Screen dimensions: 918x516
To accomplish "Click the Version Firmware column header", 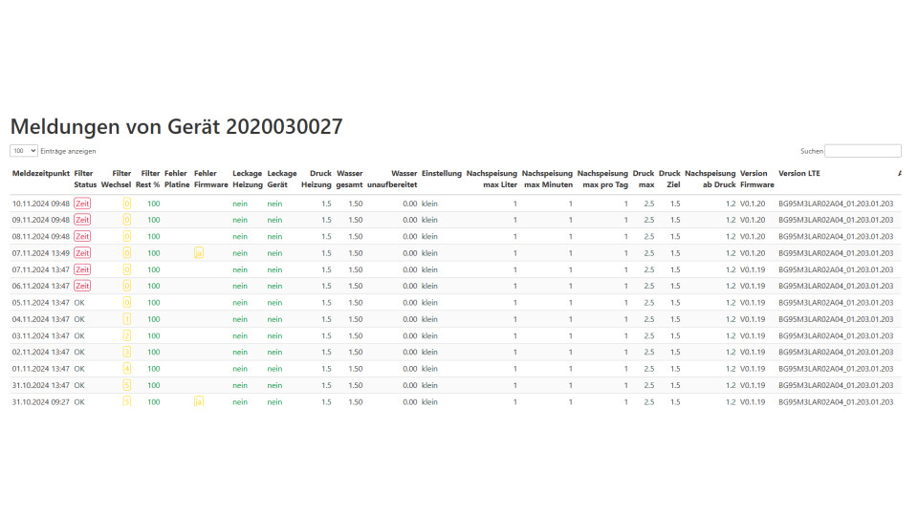I will pyautogui.click(x=756, y=179).
